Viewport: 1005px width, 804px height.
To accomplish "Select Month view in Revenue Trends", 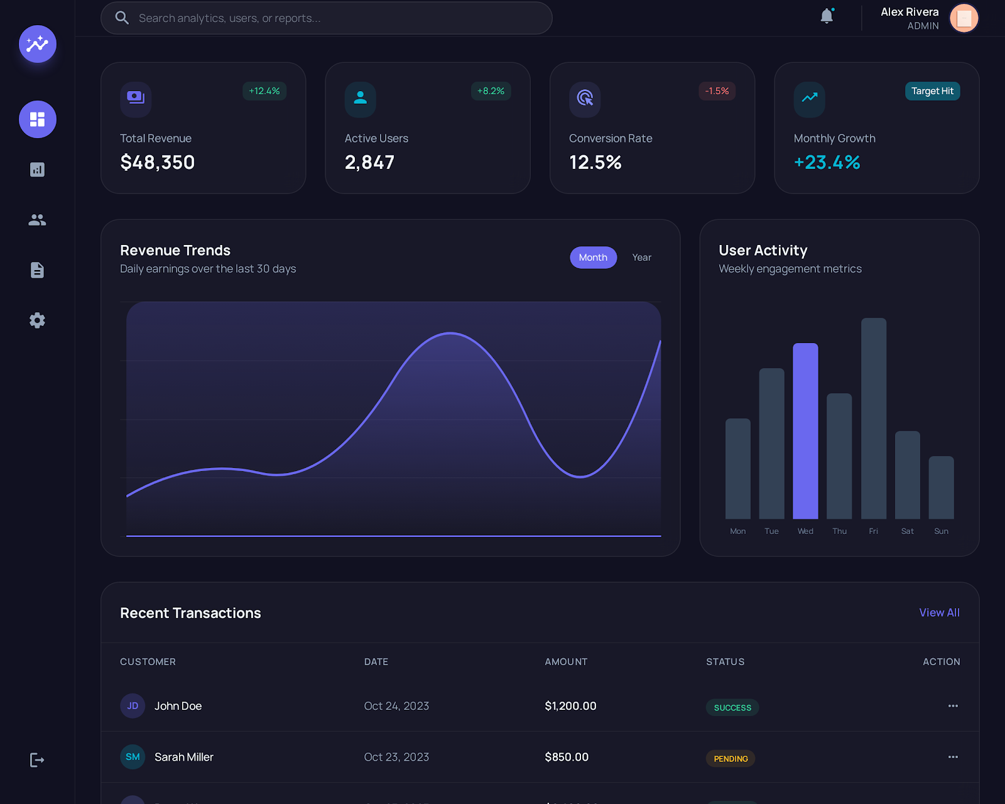I will [592, 257].
